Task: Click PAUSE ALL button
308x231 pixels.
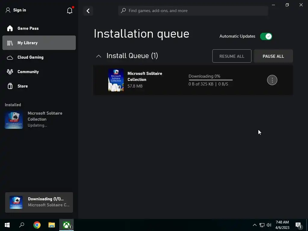Action: 273,56
